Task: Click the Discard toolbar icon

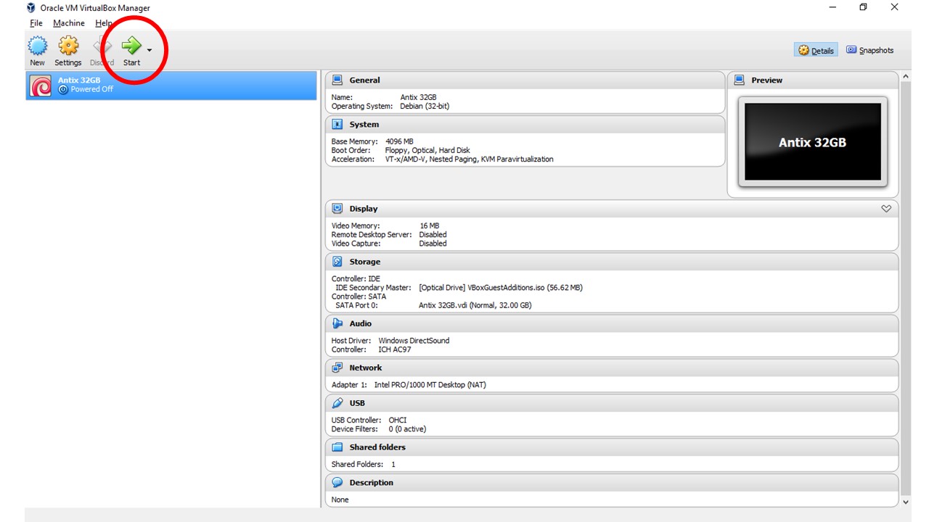Action: coord(102,46)
